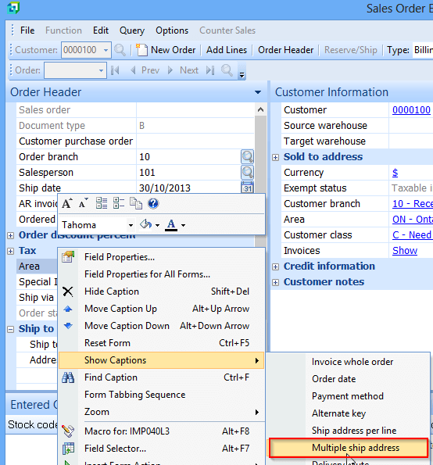The image size is (433, 465).
Task: Expand the Tax group
Action: (11, 251)
